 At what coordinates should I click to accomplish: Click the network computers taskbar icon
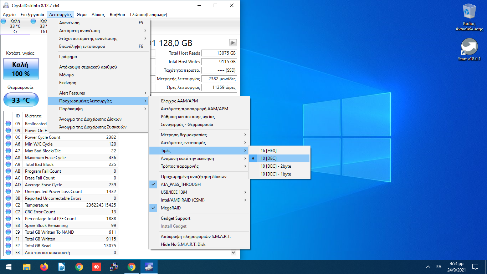(x=114, y=267)
